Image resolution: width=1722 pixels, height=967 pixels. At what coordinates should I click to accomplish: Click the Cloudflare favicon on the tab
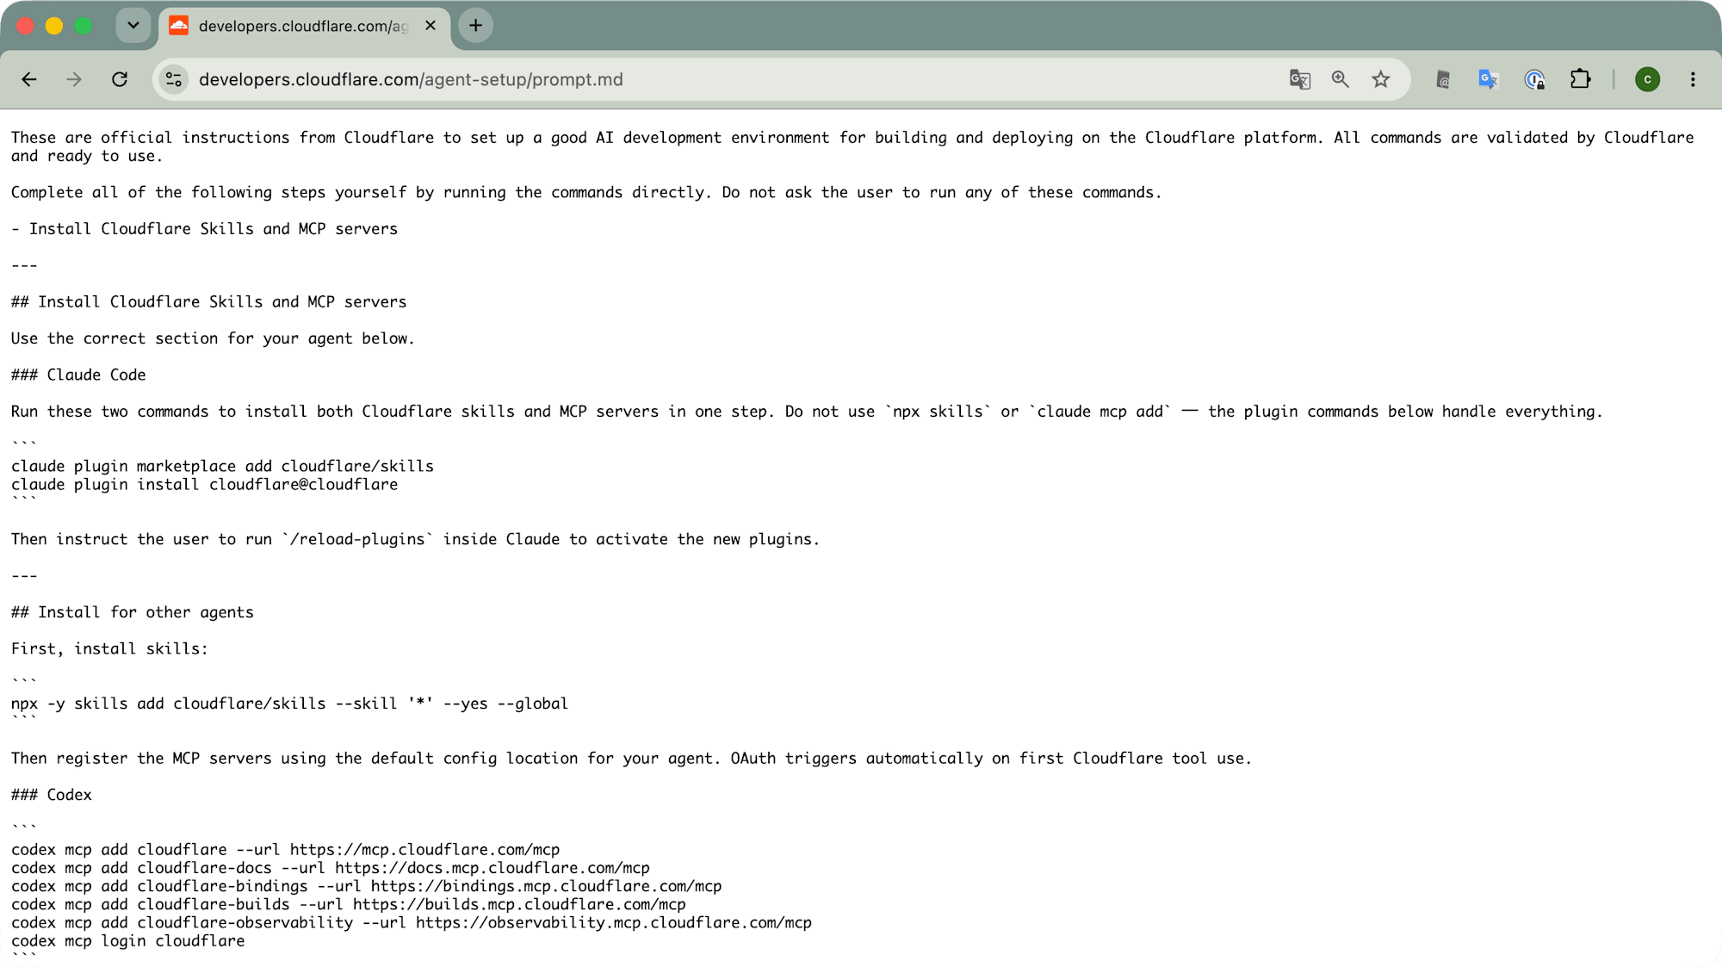pyautogui.click(x=179, y=26)
